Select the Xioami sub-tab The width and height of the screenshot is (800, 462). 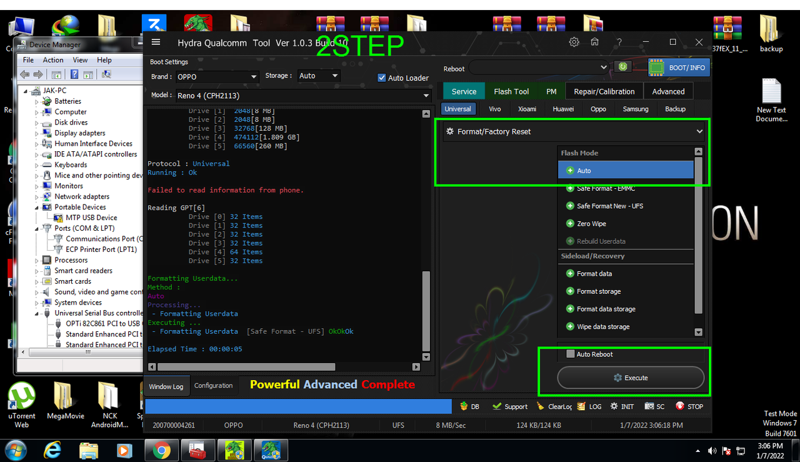[527, 109]
